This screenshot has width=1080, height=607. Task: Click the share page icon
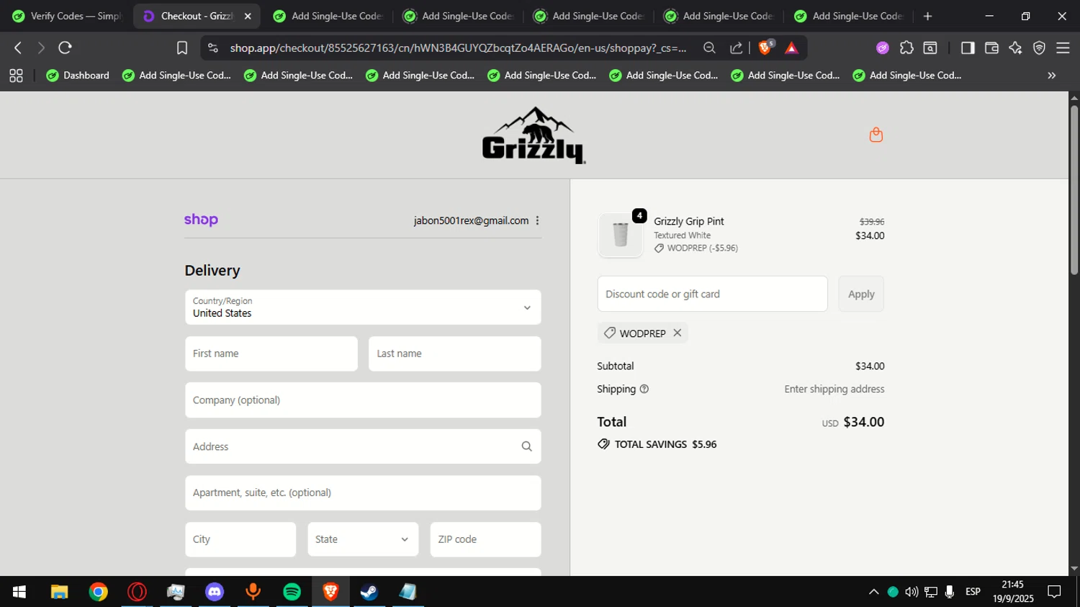click(736, 48)
